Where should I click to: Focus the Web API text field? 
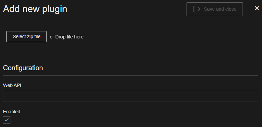pyautogui.click(x=131, y=96)
